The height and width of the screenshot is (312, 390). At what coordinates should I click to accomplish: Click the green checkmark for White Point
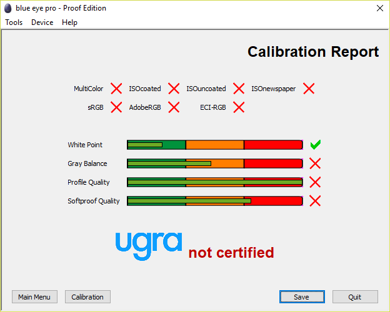coord(316,145)
